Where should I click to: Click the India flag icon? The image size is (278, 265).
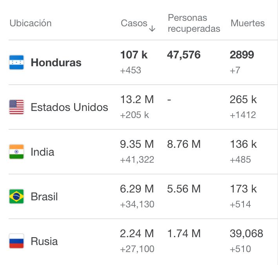coord(16,152)
